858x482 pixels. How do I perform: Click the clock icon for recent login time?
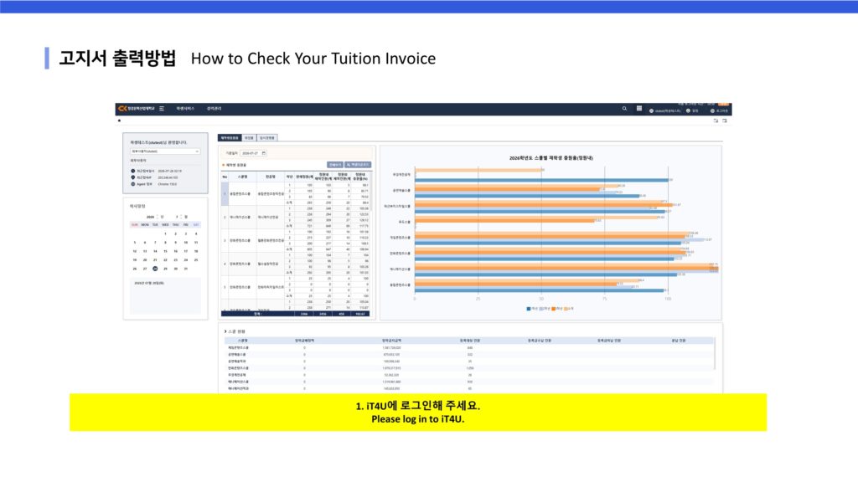click(132, 171)
